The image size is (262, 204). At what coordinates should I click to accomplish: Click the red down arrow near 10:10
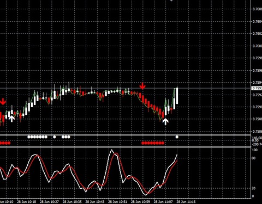3,102
